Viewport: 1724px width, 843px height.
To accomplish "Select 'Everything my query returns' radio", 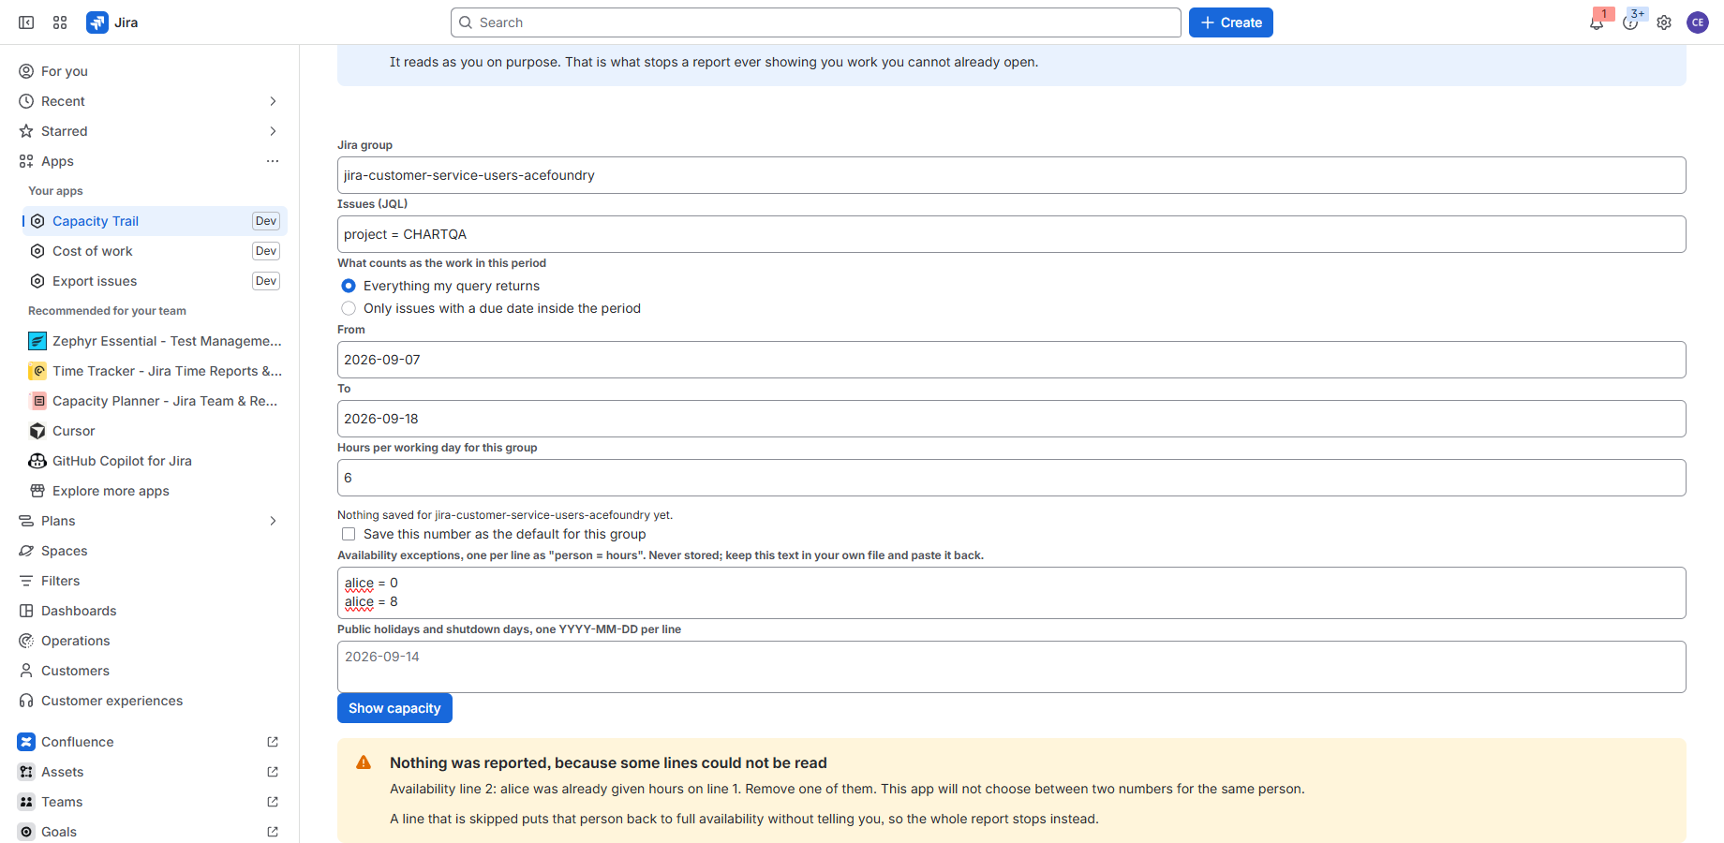I will click(x=349, y=286).
